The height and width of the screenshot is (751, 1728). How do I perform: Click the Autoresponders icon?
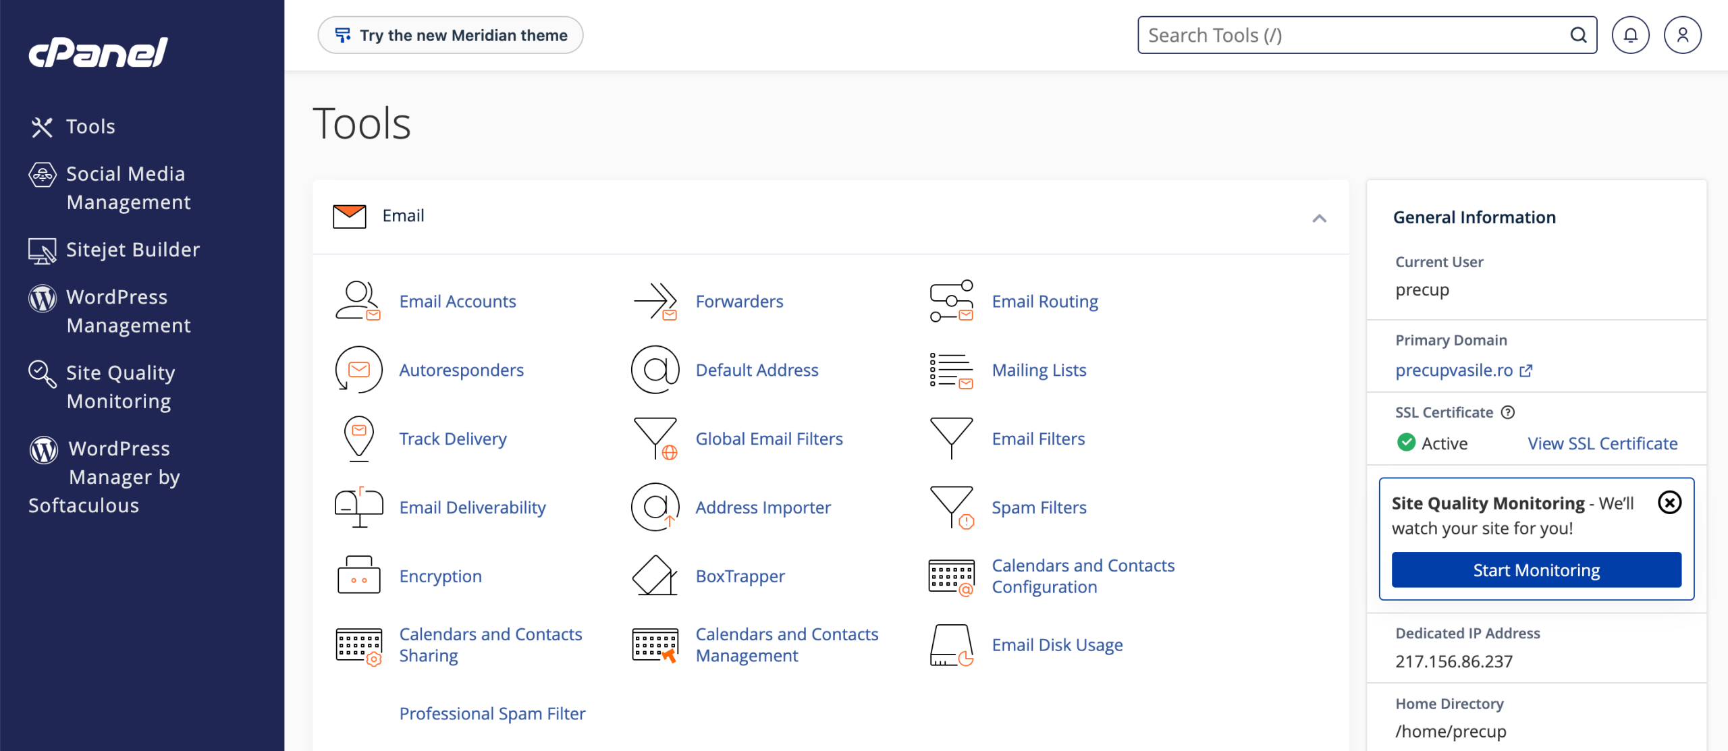358,370
